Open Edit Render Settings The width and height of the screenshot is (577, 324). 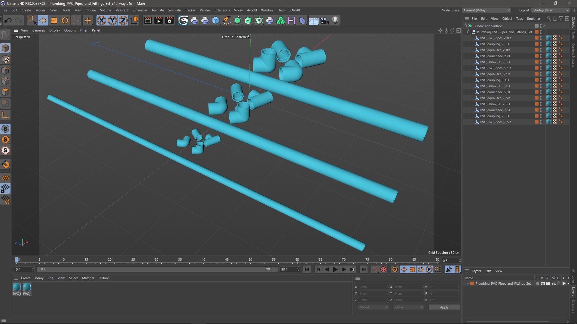coord(169,20)
